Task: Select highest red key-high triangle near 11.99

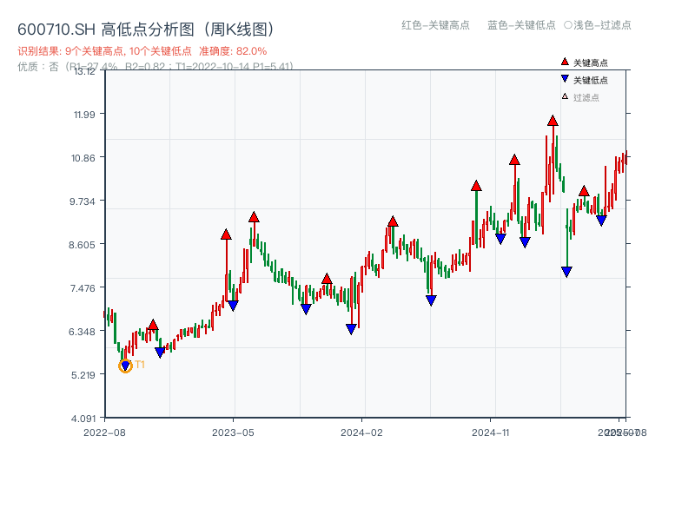Action: [x=553, y=121]
